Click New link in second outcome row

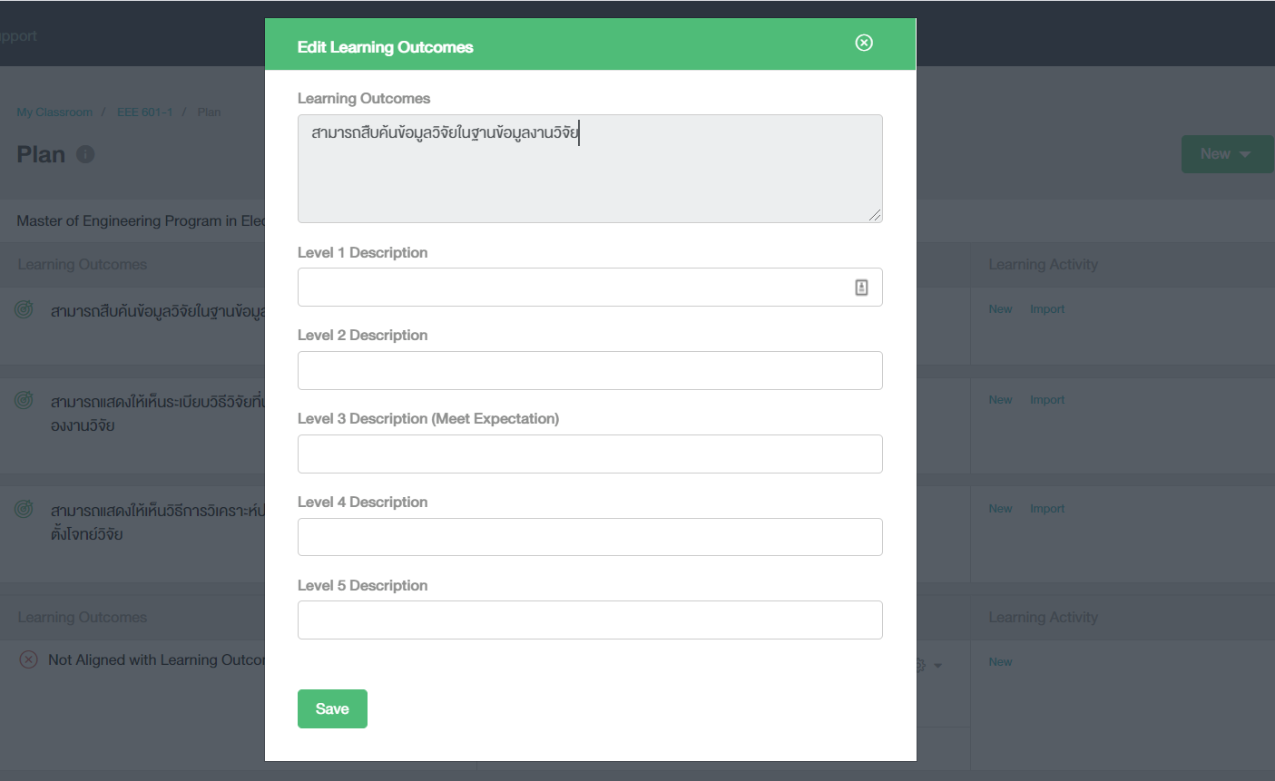[x=1000, y=400]
